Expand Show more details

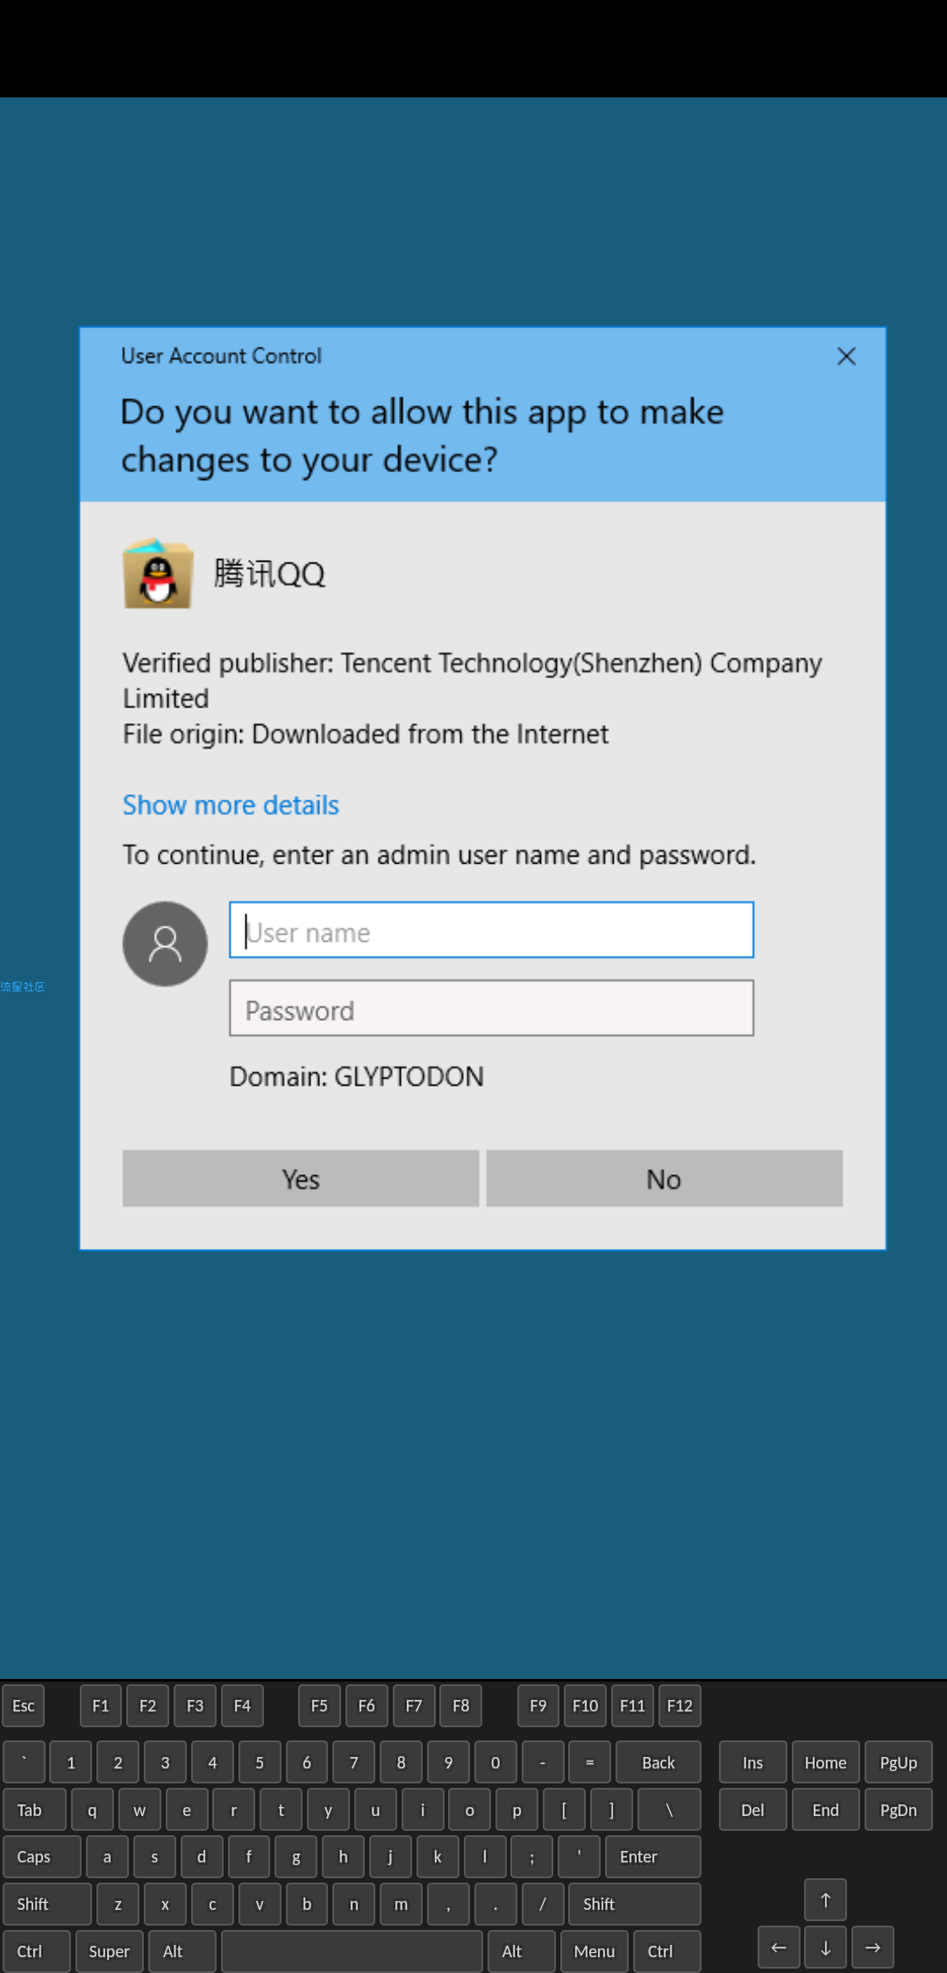[x=231, y=805]
